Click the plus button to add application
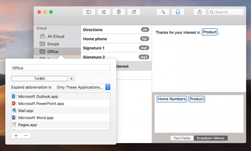251x151 pixels. click(x=16, y=136)
